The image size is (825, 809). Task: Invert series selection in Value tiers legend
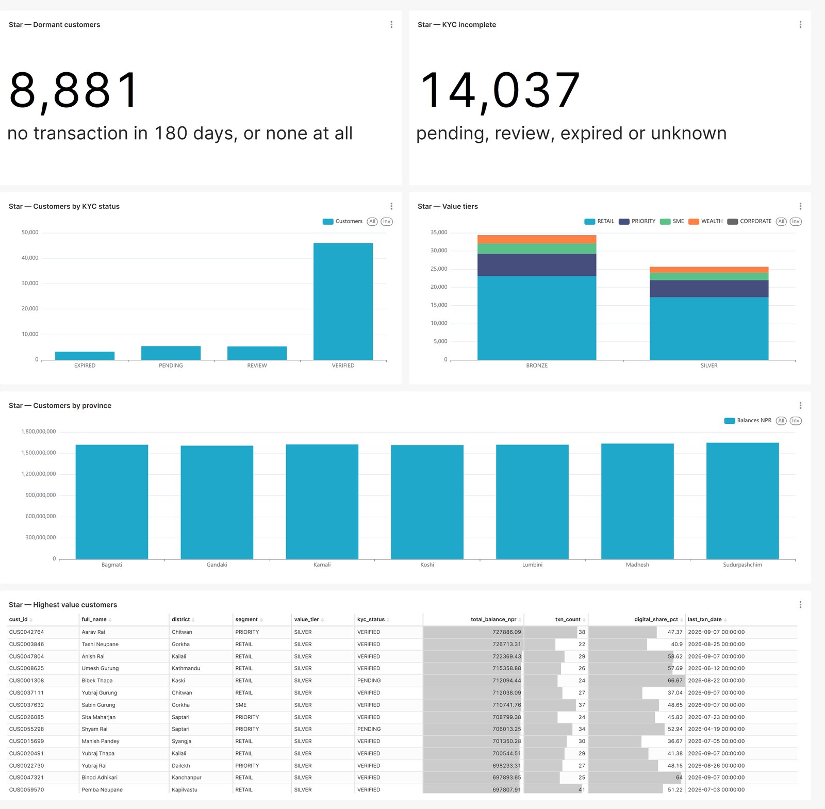(796, 222)
